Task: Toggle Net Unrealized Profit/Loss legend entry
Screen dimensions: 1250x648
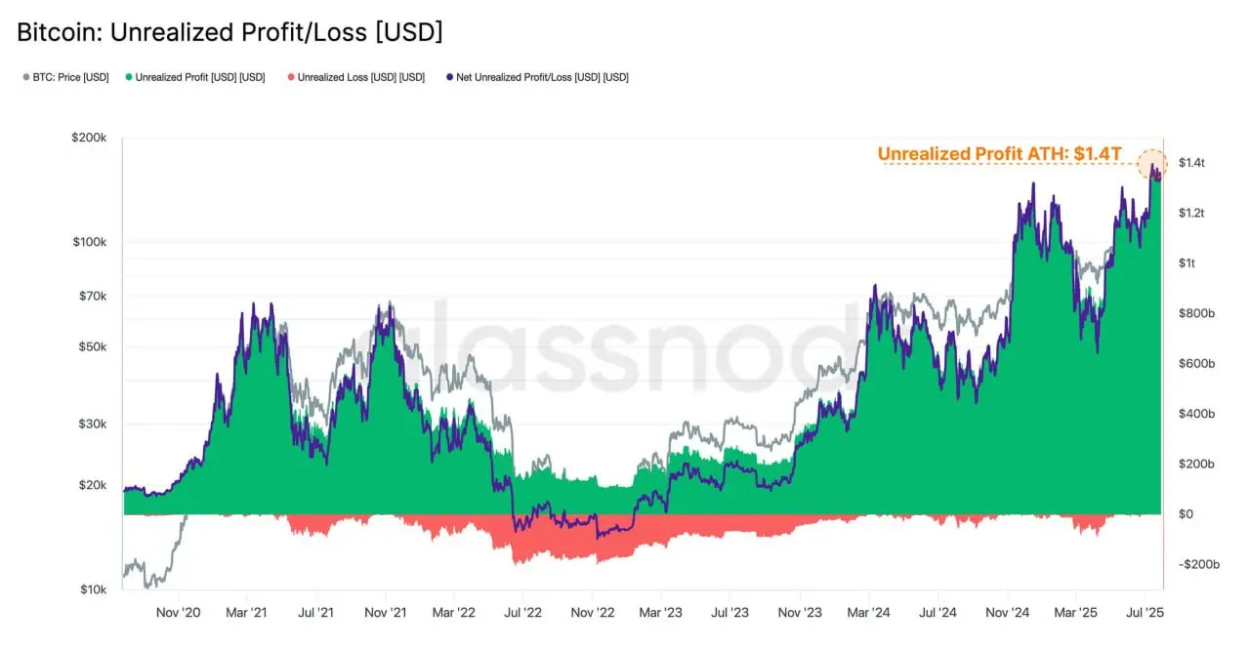Action: (536, 77)
